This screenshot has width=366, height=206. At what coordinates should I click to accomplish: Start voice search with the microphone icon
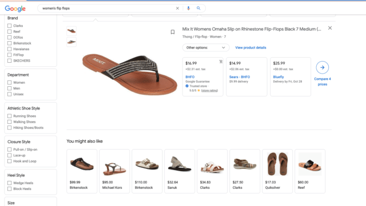tap(188, 9)
